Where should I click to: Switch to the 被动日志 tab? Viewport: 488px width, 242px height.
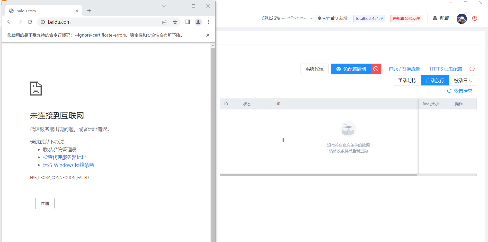463,80
